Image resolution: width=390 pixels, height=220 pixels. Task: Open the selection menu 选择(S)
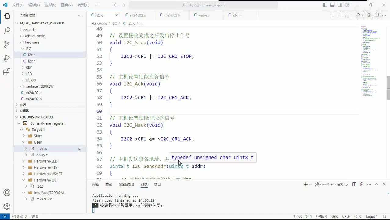(50, 5)
